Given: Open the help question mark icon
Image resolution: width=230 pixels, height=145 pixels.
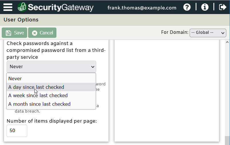Looking at the screenshot, I should [x=187, y=7].
